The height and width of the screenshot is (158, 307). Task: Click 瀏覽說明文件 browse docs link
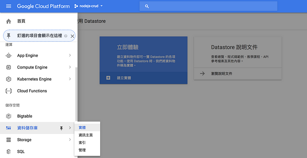(238, 73)
